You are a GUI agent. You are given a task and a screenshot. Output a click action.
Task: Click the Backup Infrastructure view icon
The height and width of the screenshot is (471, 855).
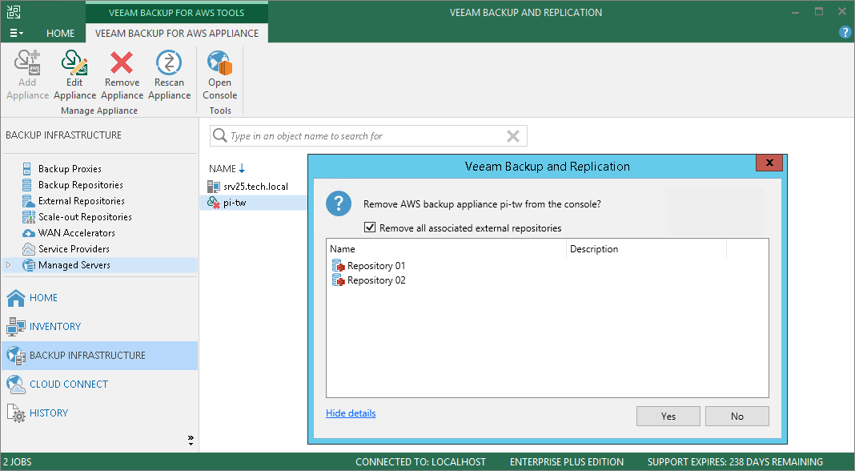coord(16,356)
